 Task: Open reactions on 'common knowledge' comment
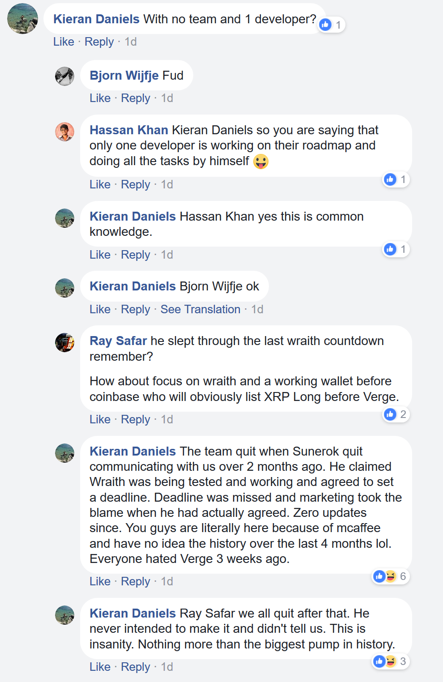click(x=396, y=249)
